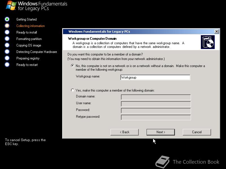Viewport: 226px width, 169px height.
Task: Click the Preparing registry step bullet
Action: pyautogui.click(x=7, y=58)
